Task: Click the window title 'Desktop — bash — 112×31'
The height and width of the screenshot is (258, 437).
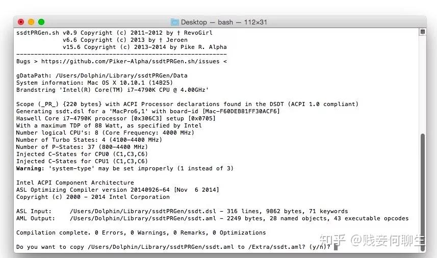Action: pos(224,22)
